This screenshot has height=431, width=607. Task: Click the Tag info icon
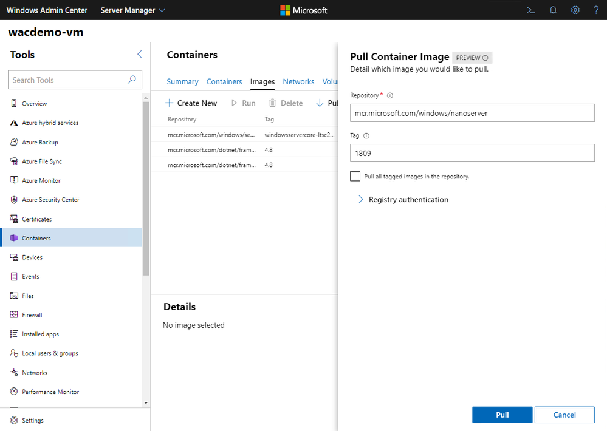366,135
